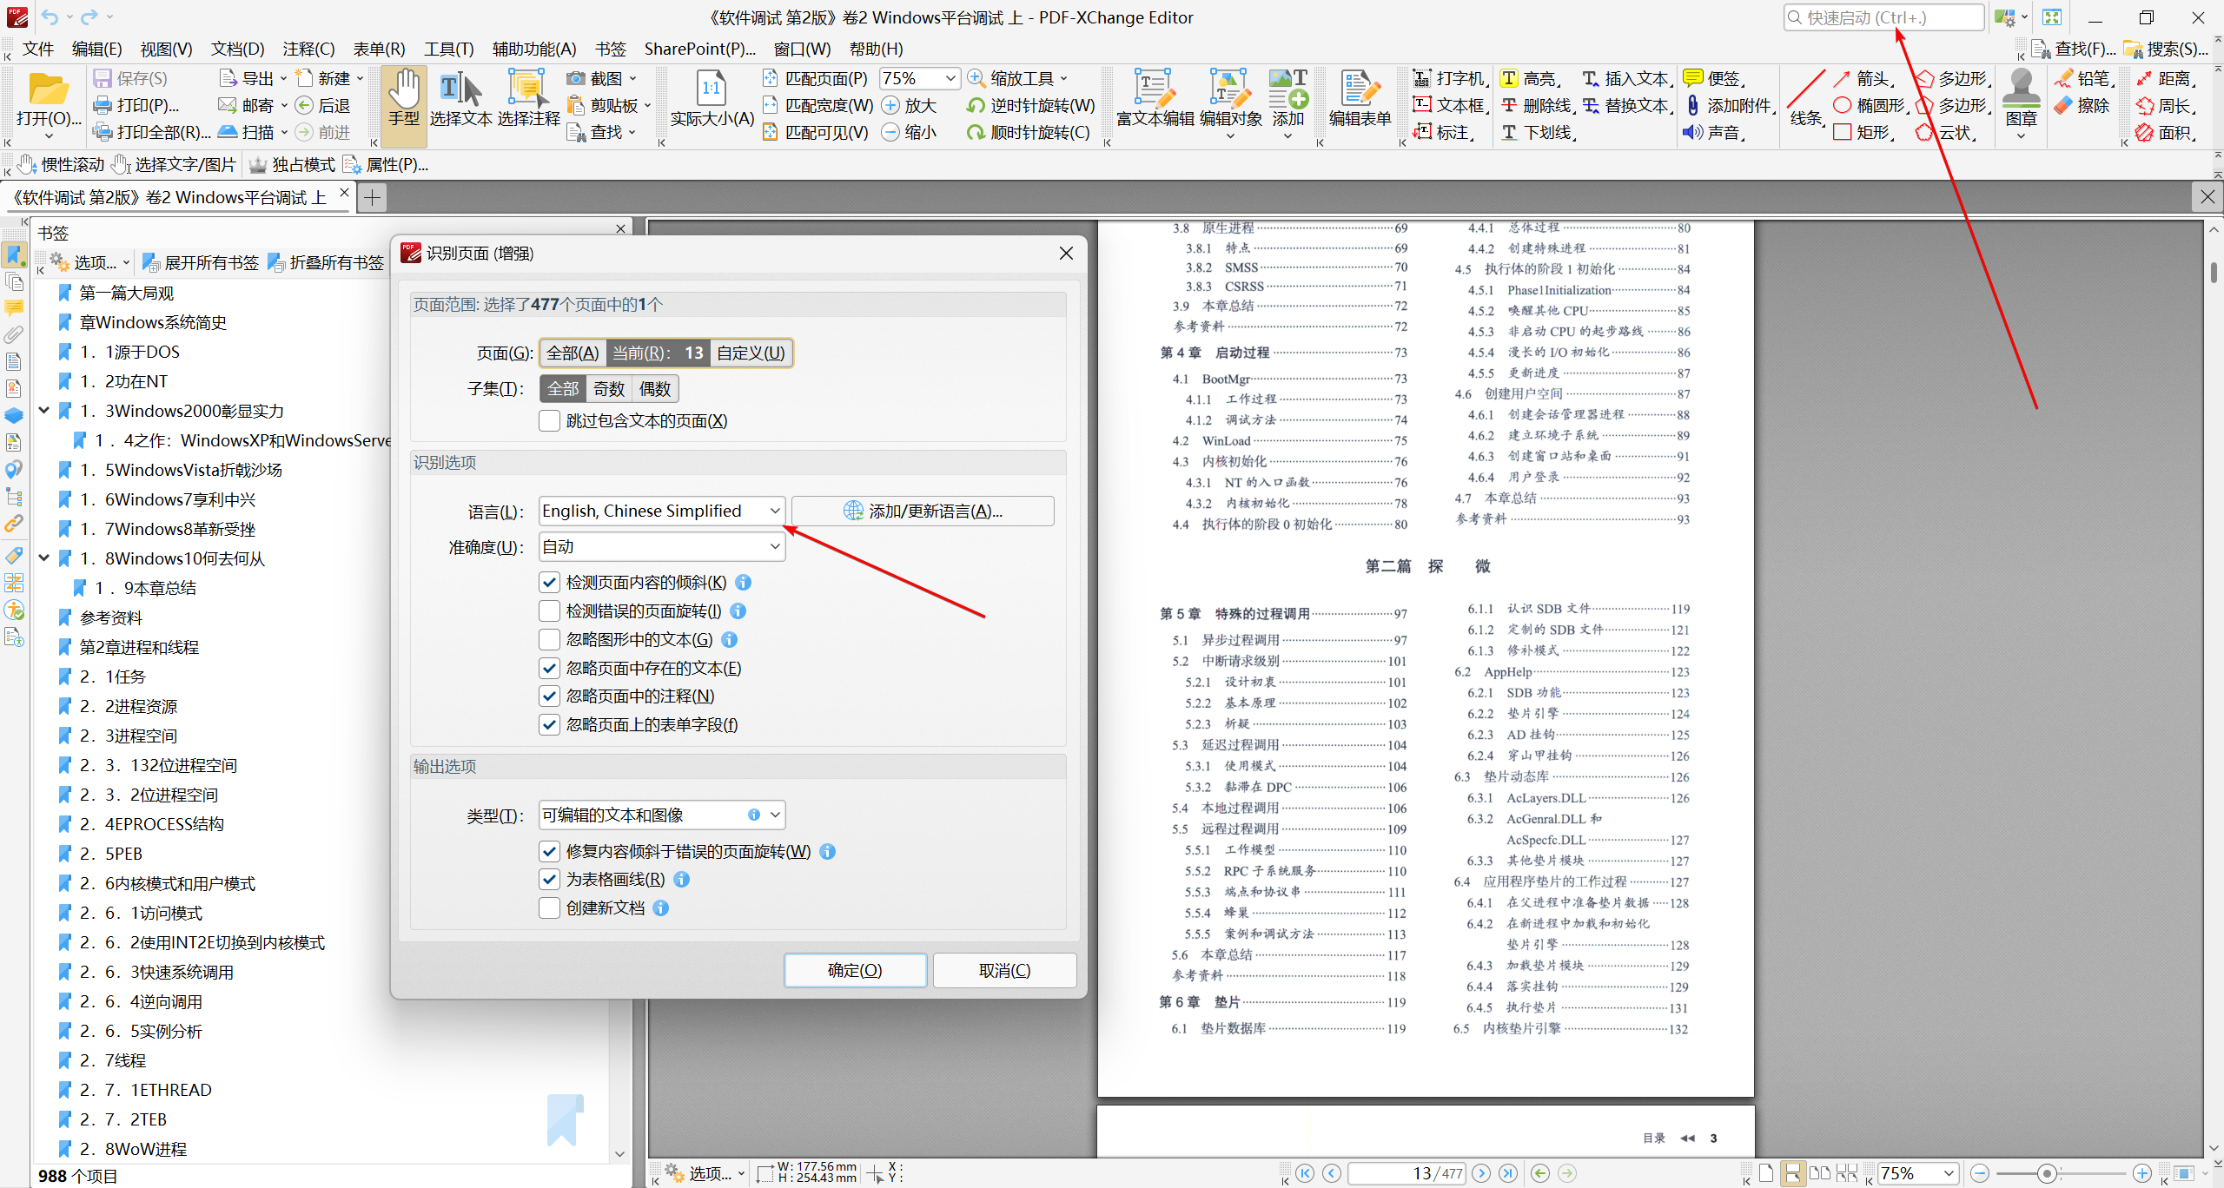
Task: Uncheck Ignore form fields on page (忽略页面上的表单字段)
Action: point(549,724)
